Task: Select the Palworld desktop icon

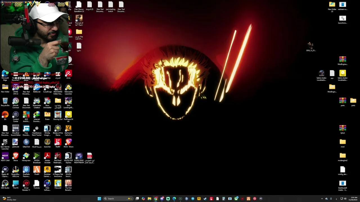Action: pyautogui.click(x=58, y=185)
